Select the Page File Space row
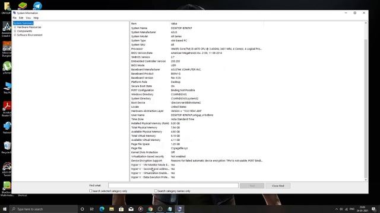 (197, 144)
